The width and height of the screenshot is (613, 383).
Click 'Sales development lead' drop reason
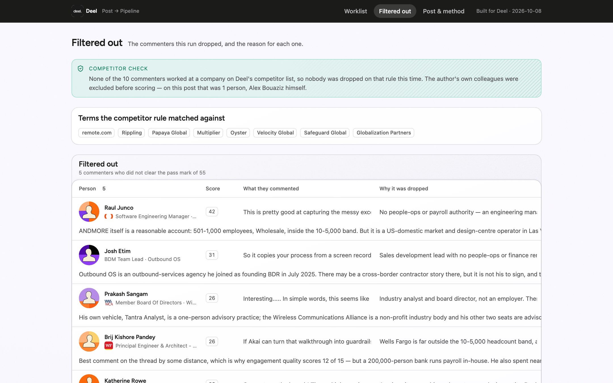458,255
